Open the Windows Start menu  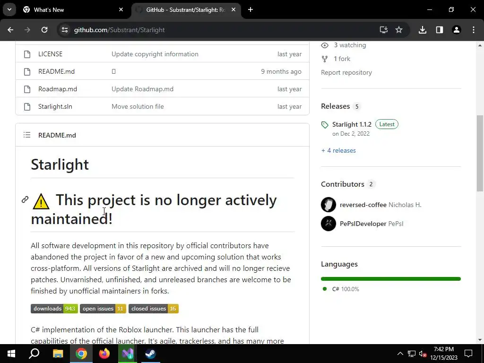click(11, 354)
